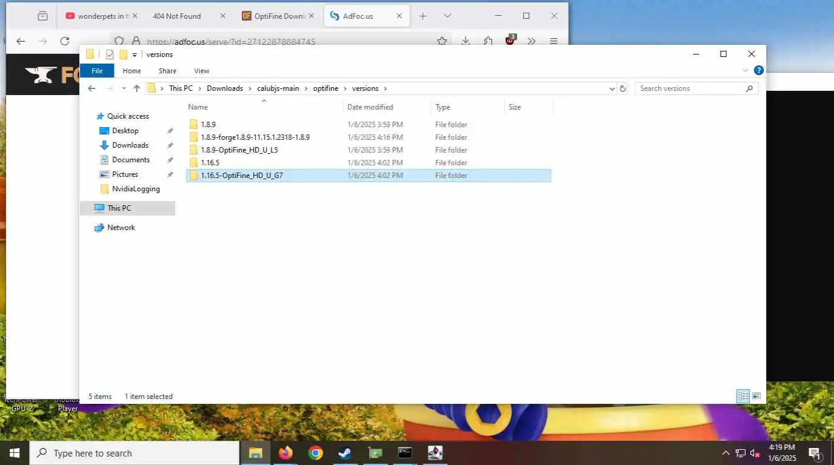
Task: Expand the ribbon with the chevron
Action: tap(746, 71)
